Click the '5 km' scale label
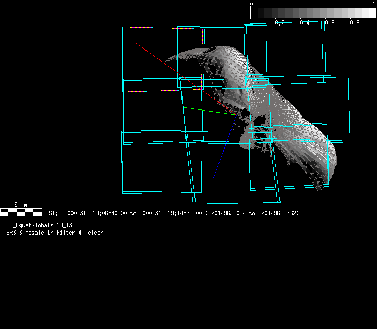This screenshot has height=329, width=377. [x=20, y=205]
